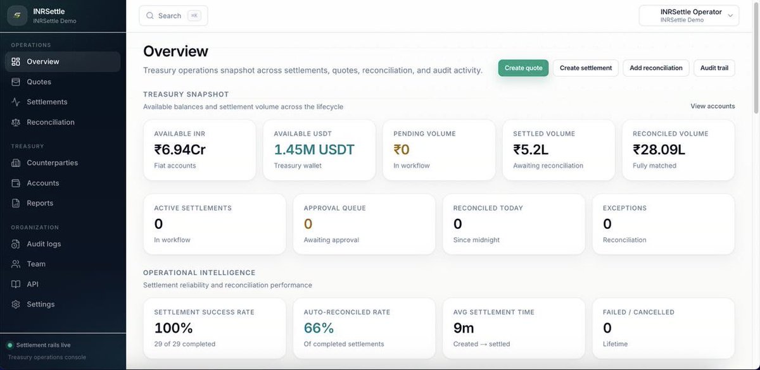Click the green settlement rails live indicator
760x370 pixels.
[9, 345]
